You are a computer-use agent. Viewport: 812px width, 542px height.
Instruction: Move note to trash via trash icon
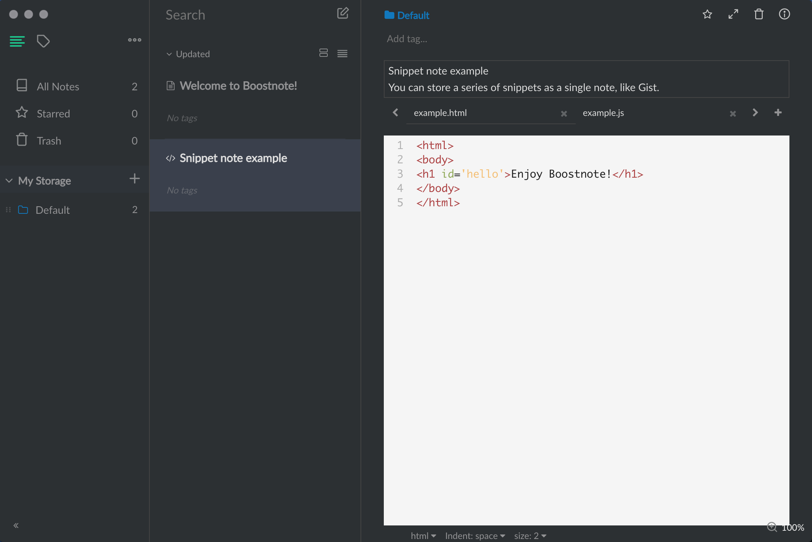pyautogui.click(x=759, y=14)
